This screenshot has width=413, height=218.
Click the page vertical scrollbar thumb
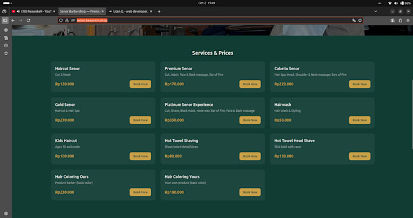pos(412,114)
